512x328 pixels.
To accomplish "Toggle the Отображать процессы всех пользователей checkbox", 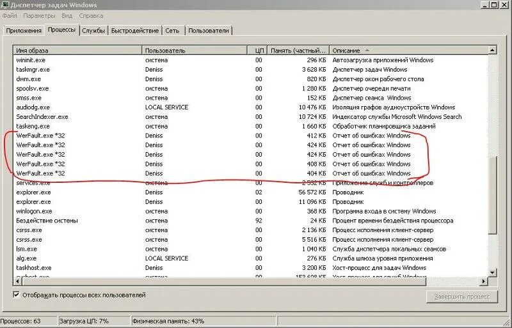I will point(17,295).
